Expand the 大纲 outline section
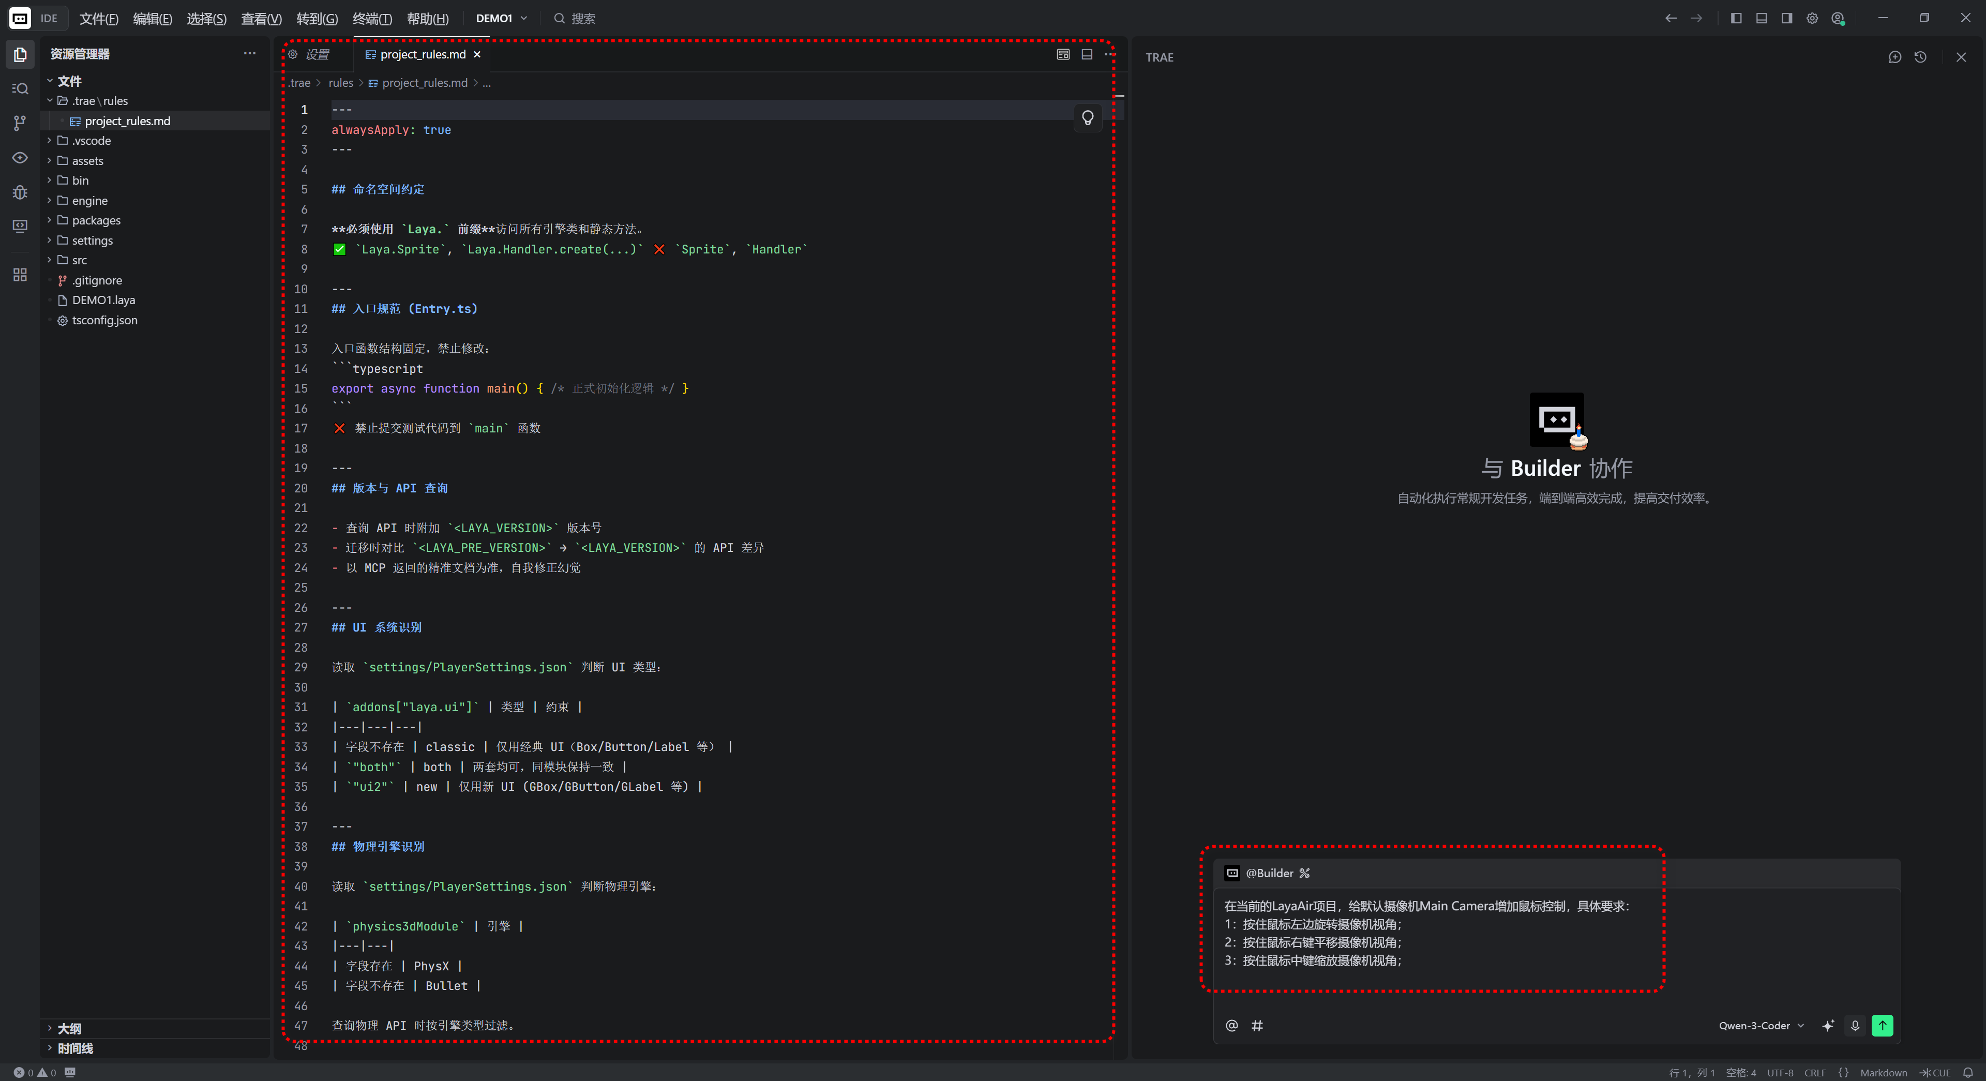 click(x=69, y=1029)
